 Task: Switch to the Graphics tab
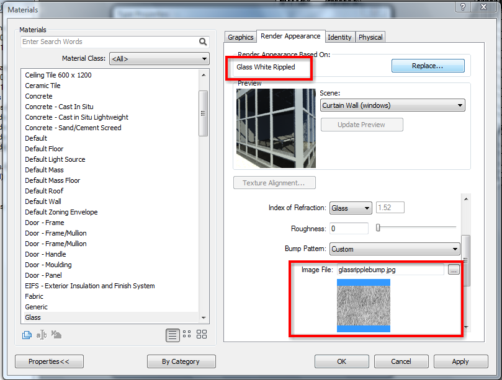[x=240, y=37]
